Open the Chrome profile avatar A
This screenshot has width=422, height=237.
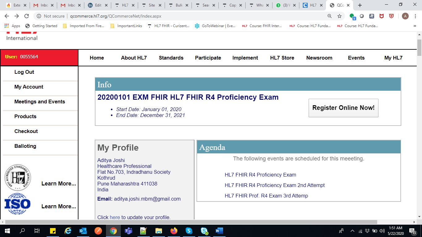point(405,16)
